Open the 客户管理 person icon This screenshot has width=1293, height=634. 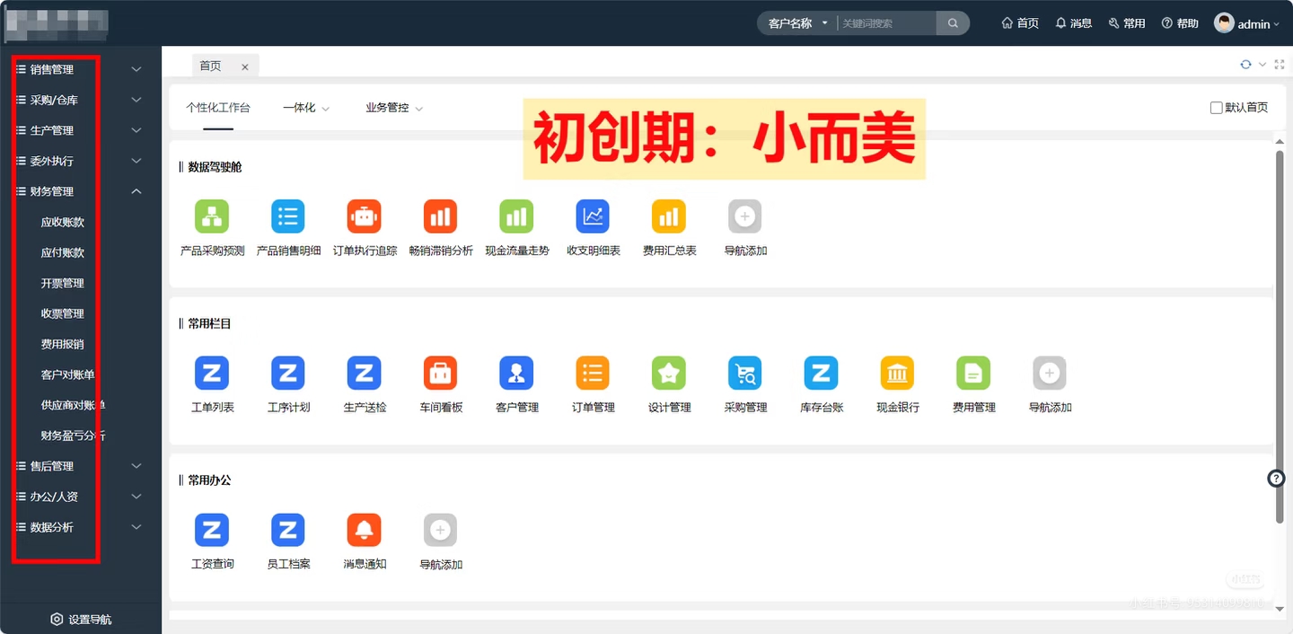click(x=516, y=373)
